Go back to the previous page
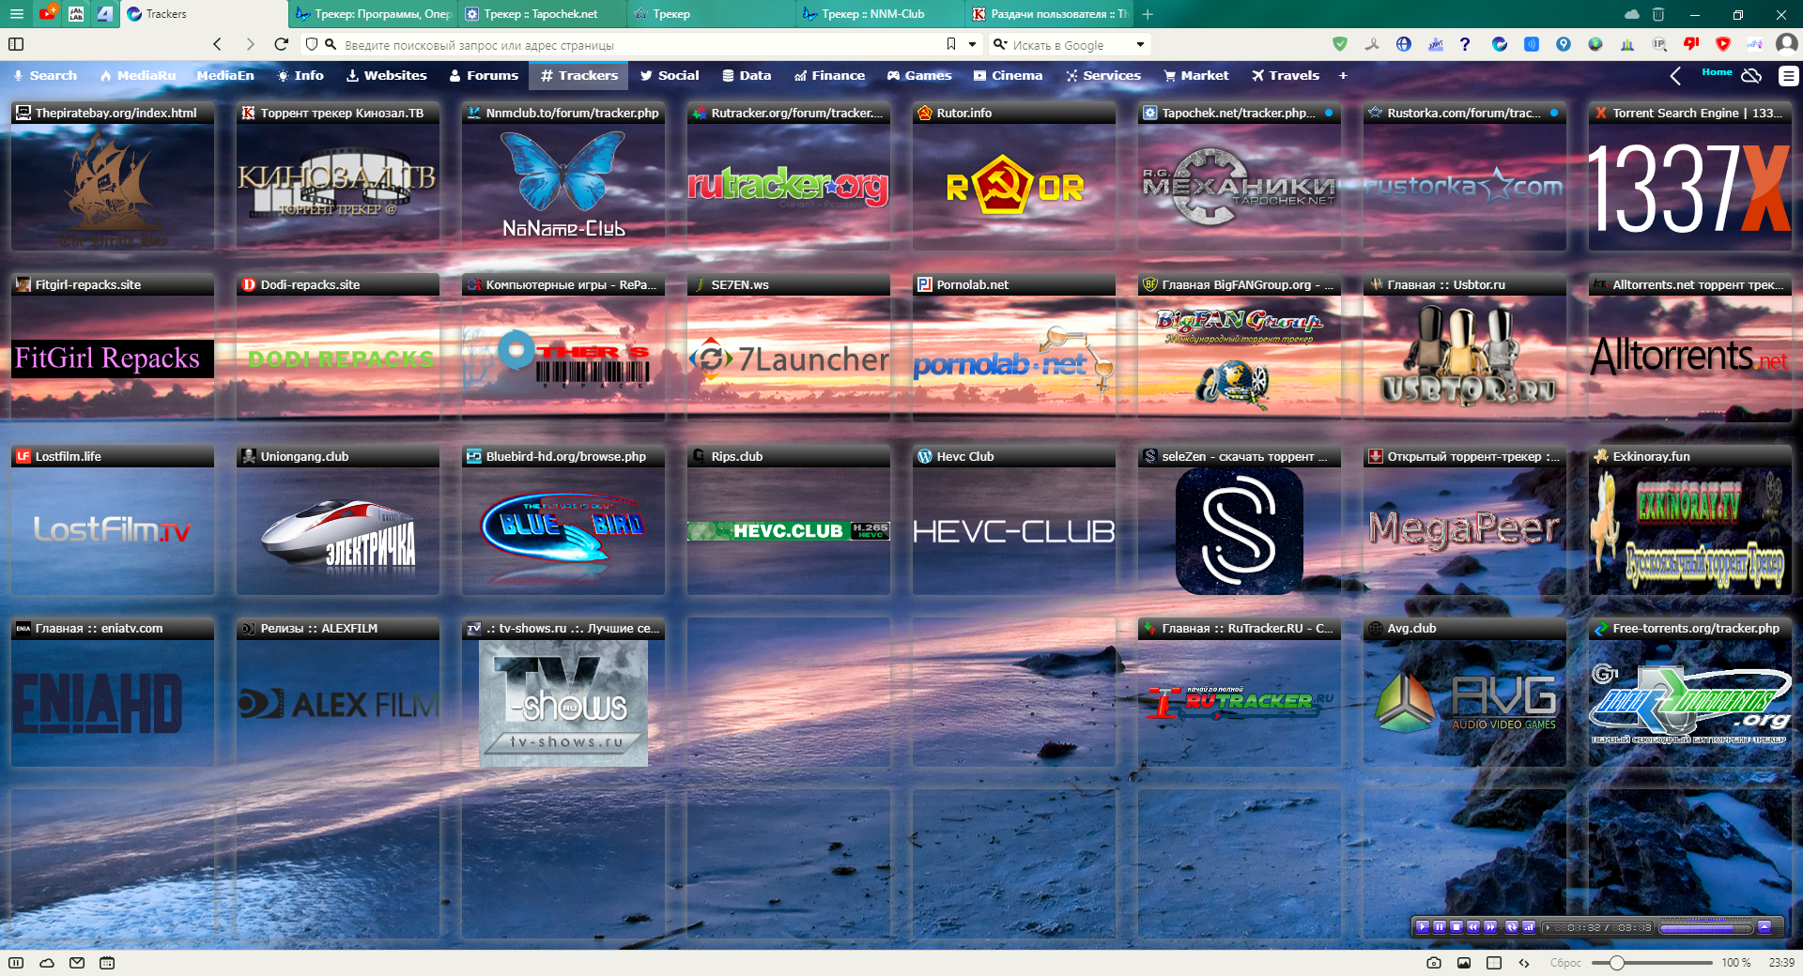This screenshot has height=976, width=1803. (218, 44)
